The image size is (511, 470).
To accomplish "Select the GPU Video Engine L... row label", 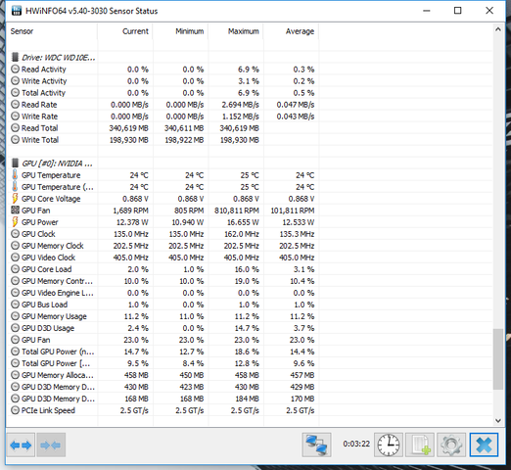I will pos(58,293).
